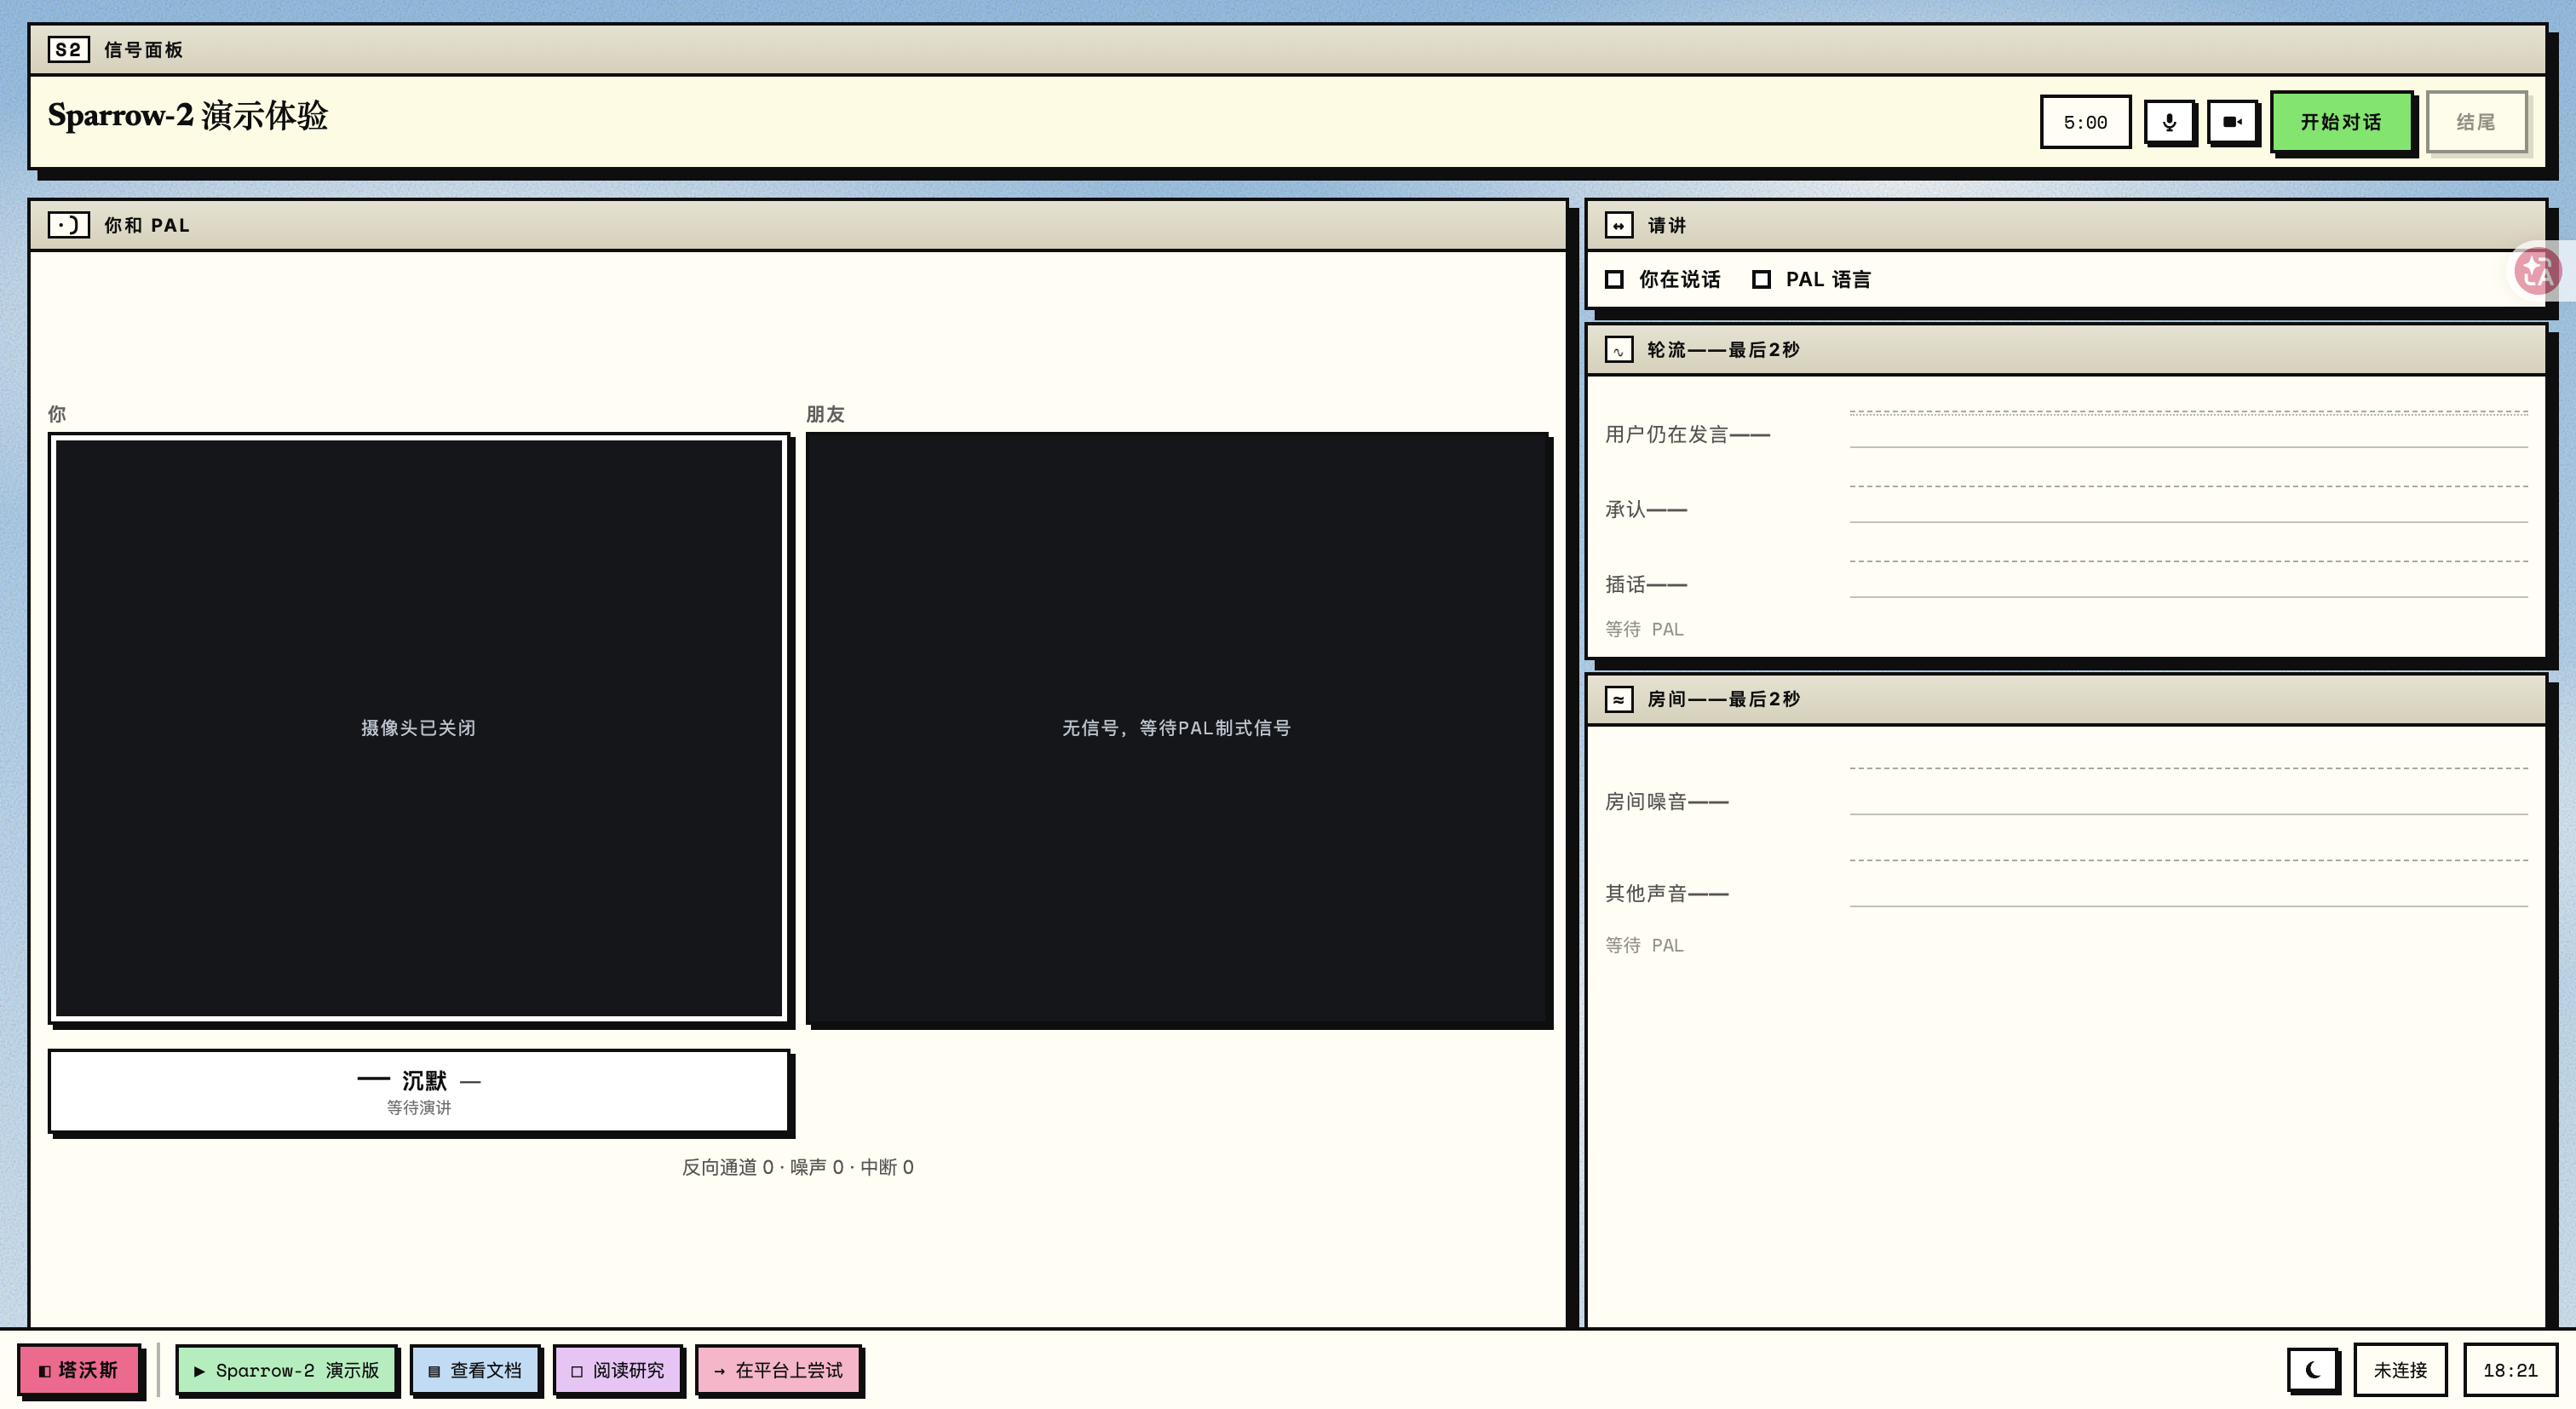Toggle dark mode moon icon
The width and height of the screenshot is (2576, 1409).
point(2312,1370)
